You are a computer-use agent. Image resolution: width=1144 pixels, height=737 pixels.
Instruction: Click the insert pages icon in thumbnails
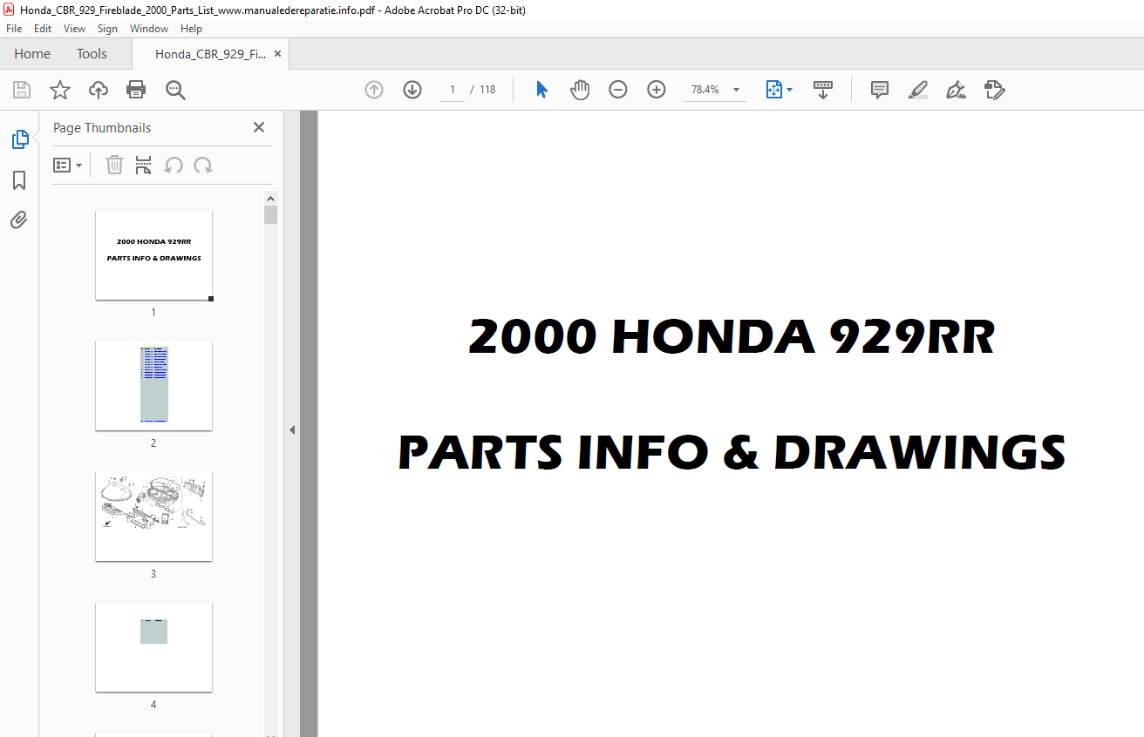pyautogui.click(x=144, y=165)
